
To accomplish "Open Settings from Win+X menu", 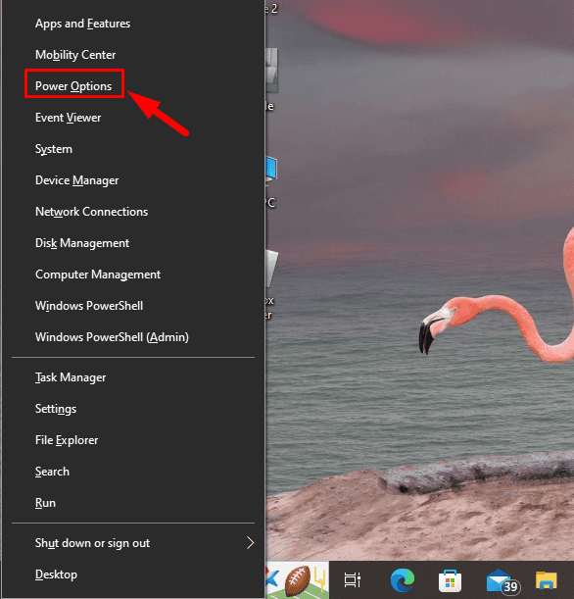I will click(x=56, y=409).
